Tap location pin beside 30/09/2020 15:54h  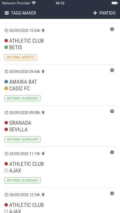[x=43, y=31]
